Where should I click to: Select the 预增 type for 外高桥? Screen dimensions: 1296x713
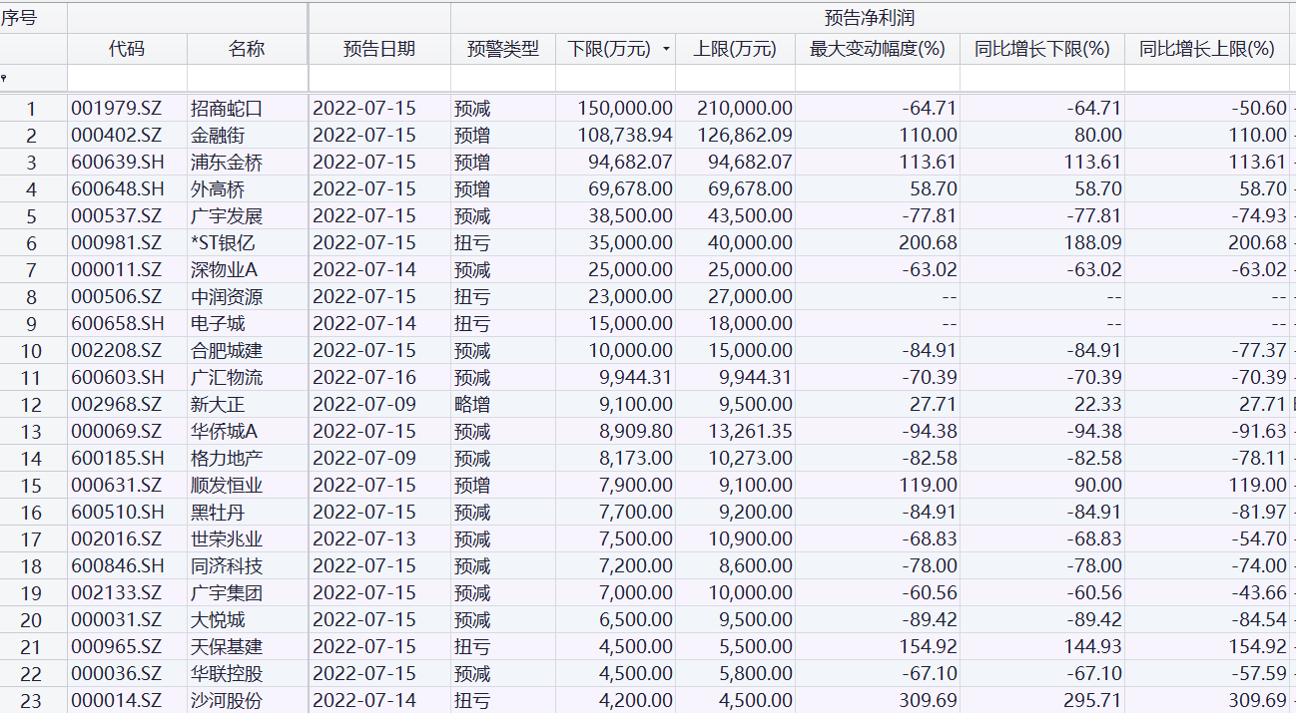pos(472,189)
